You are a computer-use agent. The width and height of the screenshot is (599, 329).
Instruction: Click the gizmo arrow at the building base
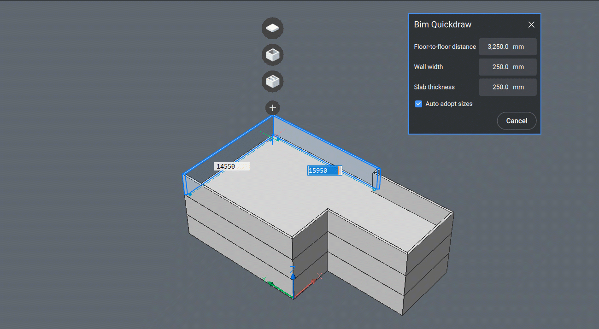coord(294,276)
